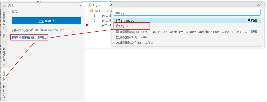Select the Node.js... debug option
Screen dimensions: 267x102
coord(187,21)
